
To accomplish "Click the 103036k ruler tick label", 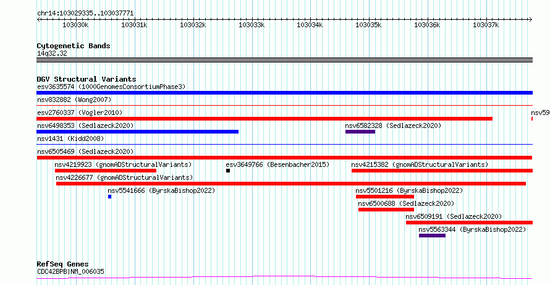I will (427, 25).
